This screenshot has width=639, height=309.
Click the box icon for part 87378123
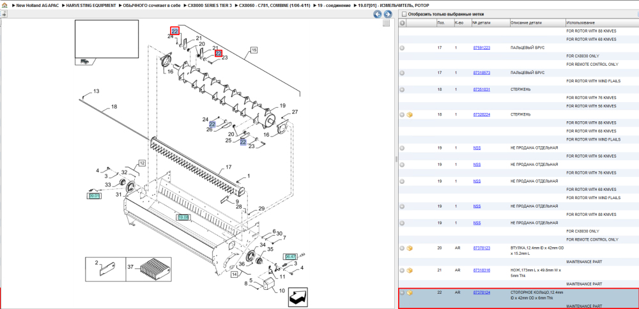click(410, 248)
